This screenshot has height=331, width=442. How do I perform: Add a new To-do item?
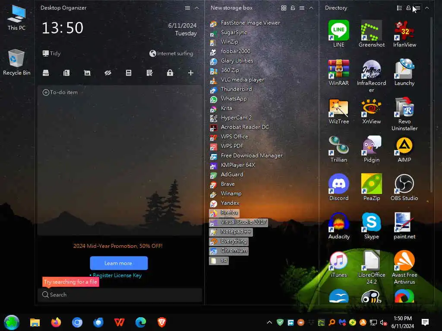(x=60, y=92)
